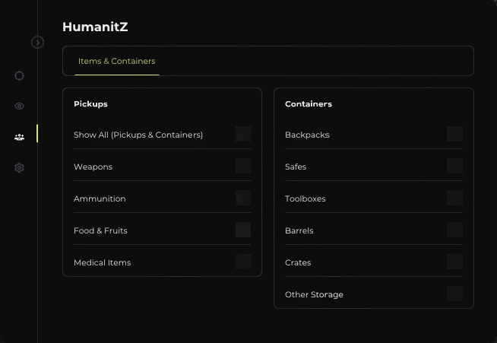Open the settings gear in sidebar
Screen dimensions: 497x343
pyautogui.click(x=19, y=167)
